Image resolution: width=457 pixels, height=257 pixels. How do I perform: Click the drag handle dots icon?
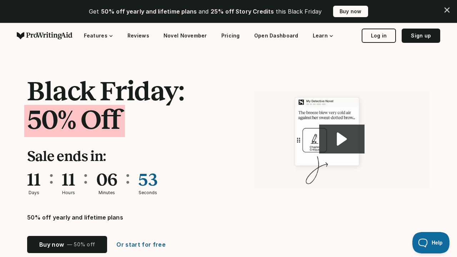(x=298, y=140)
